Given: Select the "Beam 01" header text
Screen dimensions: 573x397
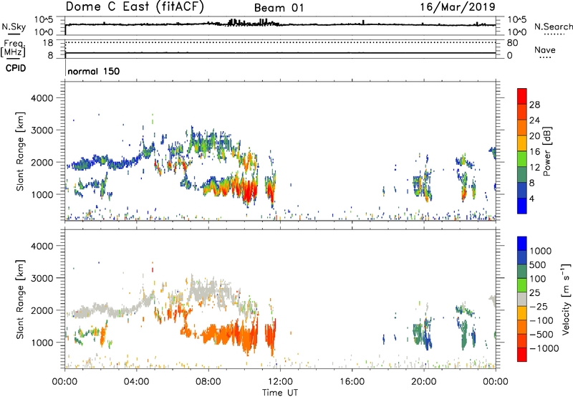Looking at the screenshot, I should pos(279,8).
